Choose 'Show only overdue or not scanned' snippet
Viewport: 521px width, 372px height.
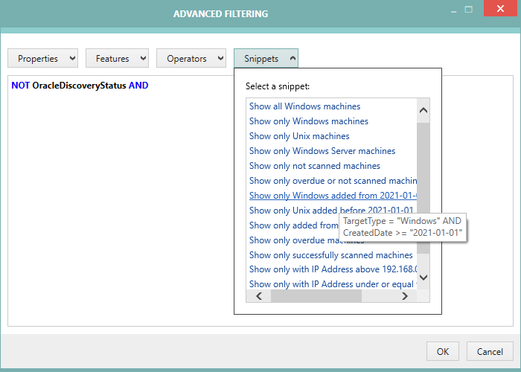[332, 181]
